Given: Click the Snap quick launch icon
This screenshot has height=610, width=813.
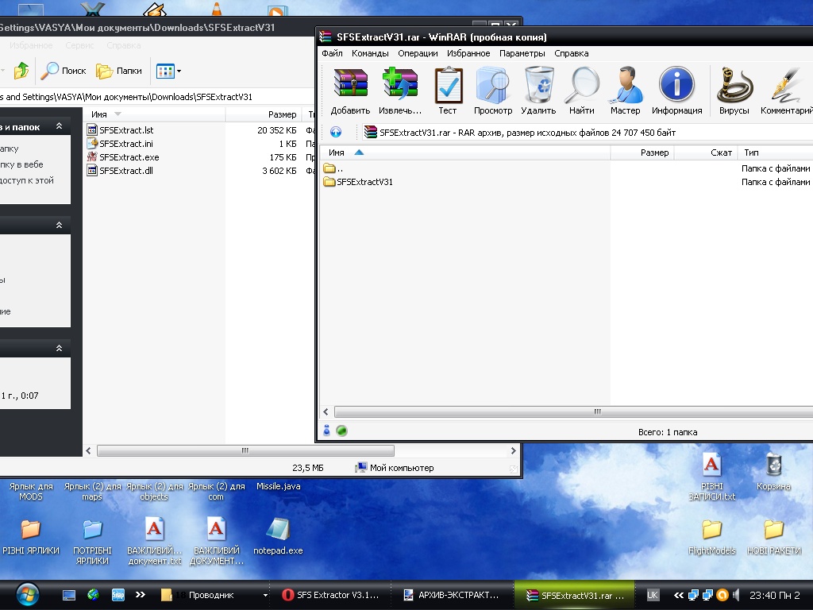Looking at the screenshot, I should (118, 595).
